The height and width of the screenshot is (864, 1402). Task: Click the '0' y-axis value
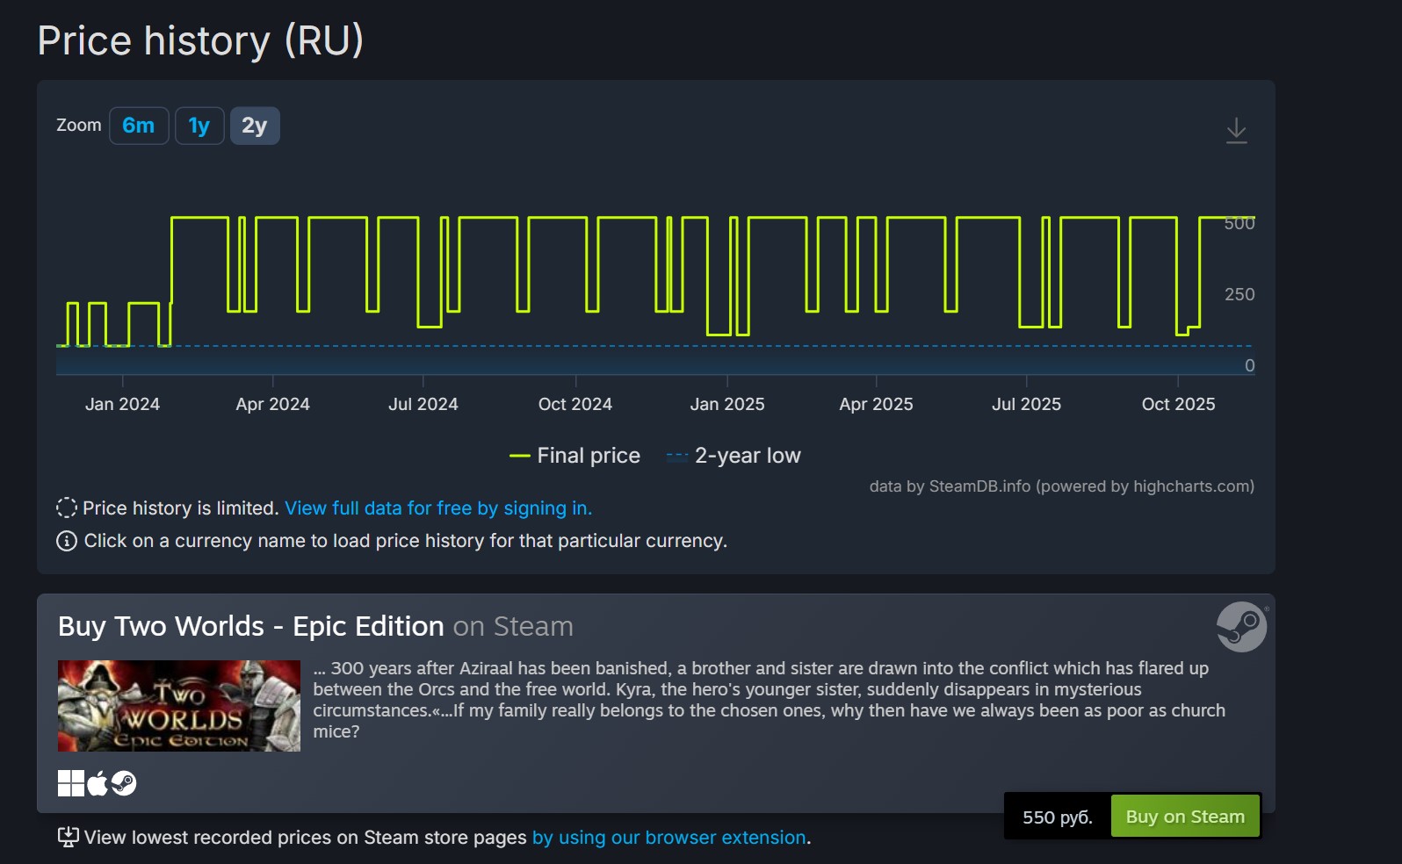click(x=1250, y=365)
